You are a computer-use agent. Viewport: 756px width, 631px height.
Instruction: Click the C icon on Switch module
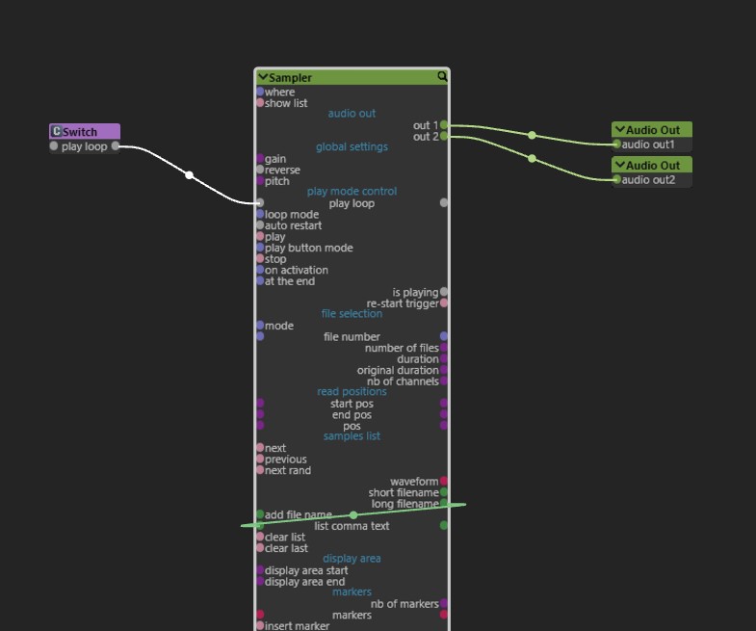click(57, 132)
